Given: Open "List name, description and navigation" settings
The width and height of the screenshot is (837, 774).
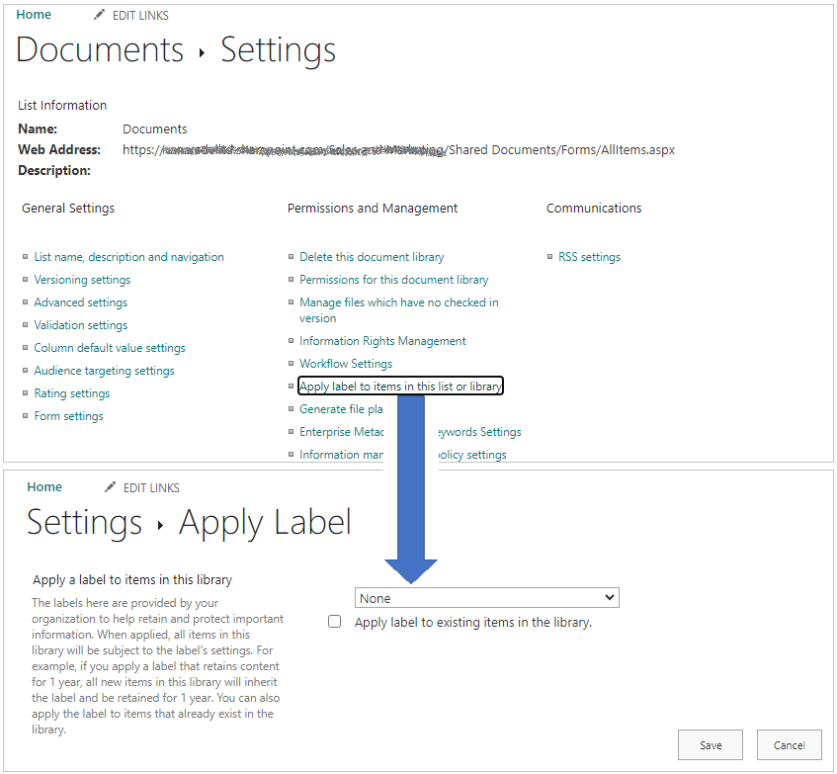Looking at the screenshot, I should pos(128,256).
